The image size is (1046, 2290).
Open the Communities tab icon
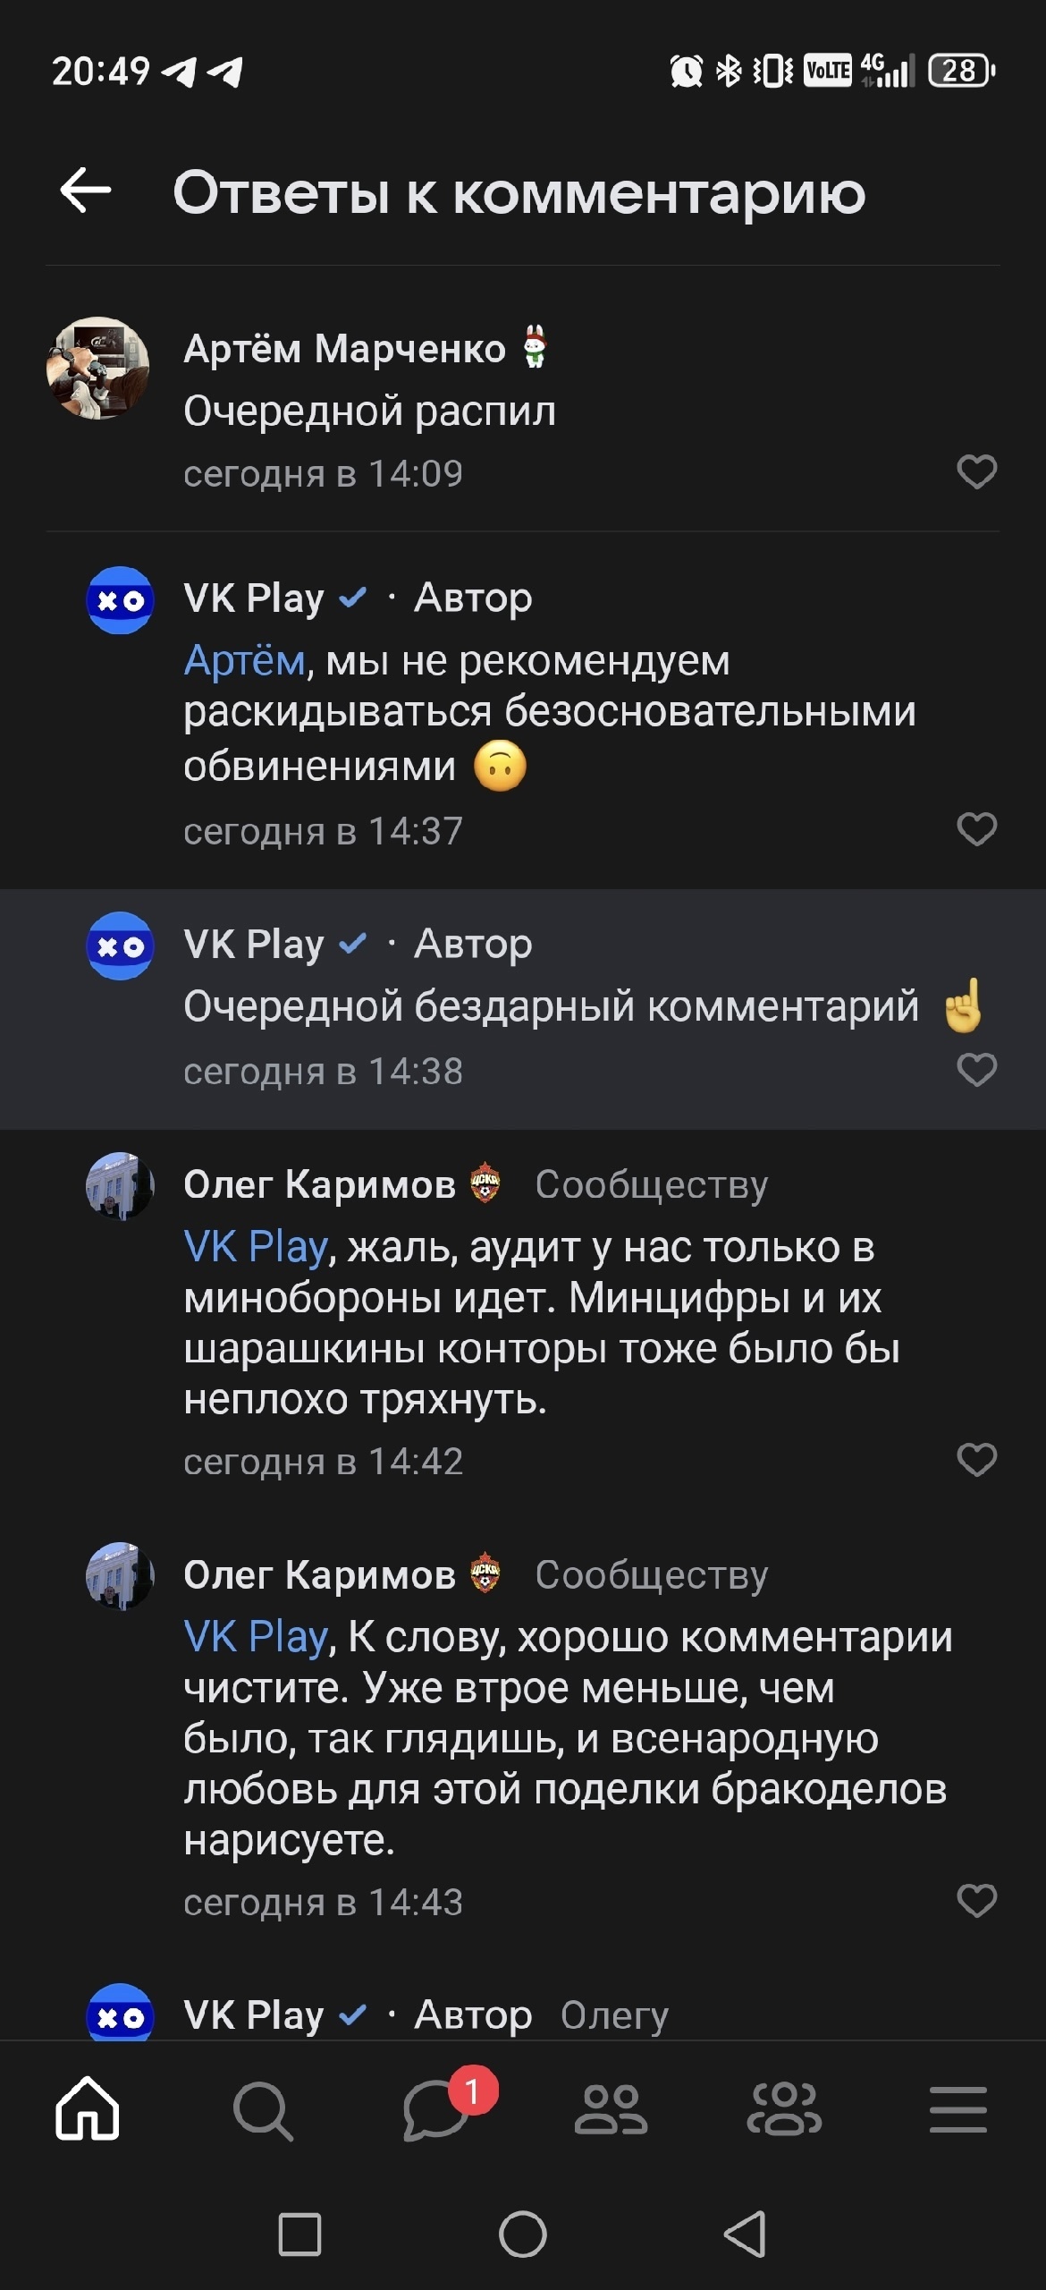784,2110
